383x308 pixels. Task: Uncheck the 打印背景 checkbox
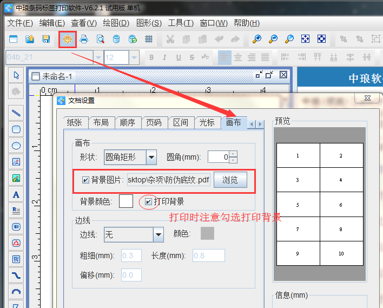(x=149, y=201)
